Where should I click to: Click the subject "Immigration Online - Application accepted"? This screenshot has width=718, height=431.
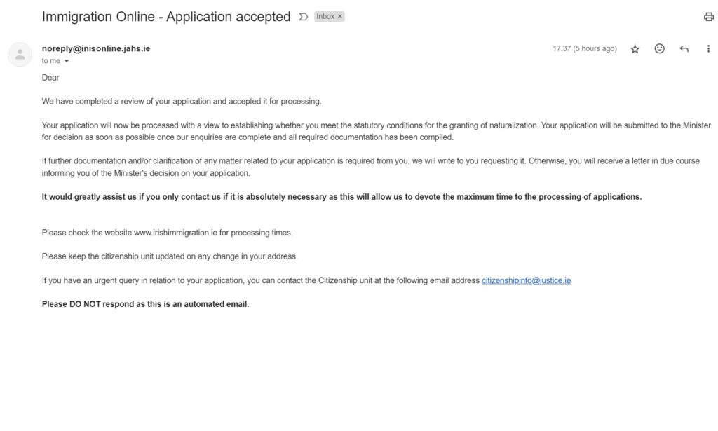point(166,16)
